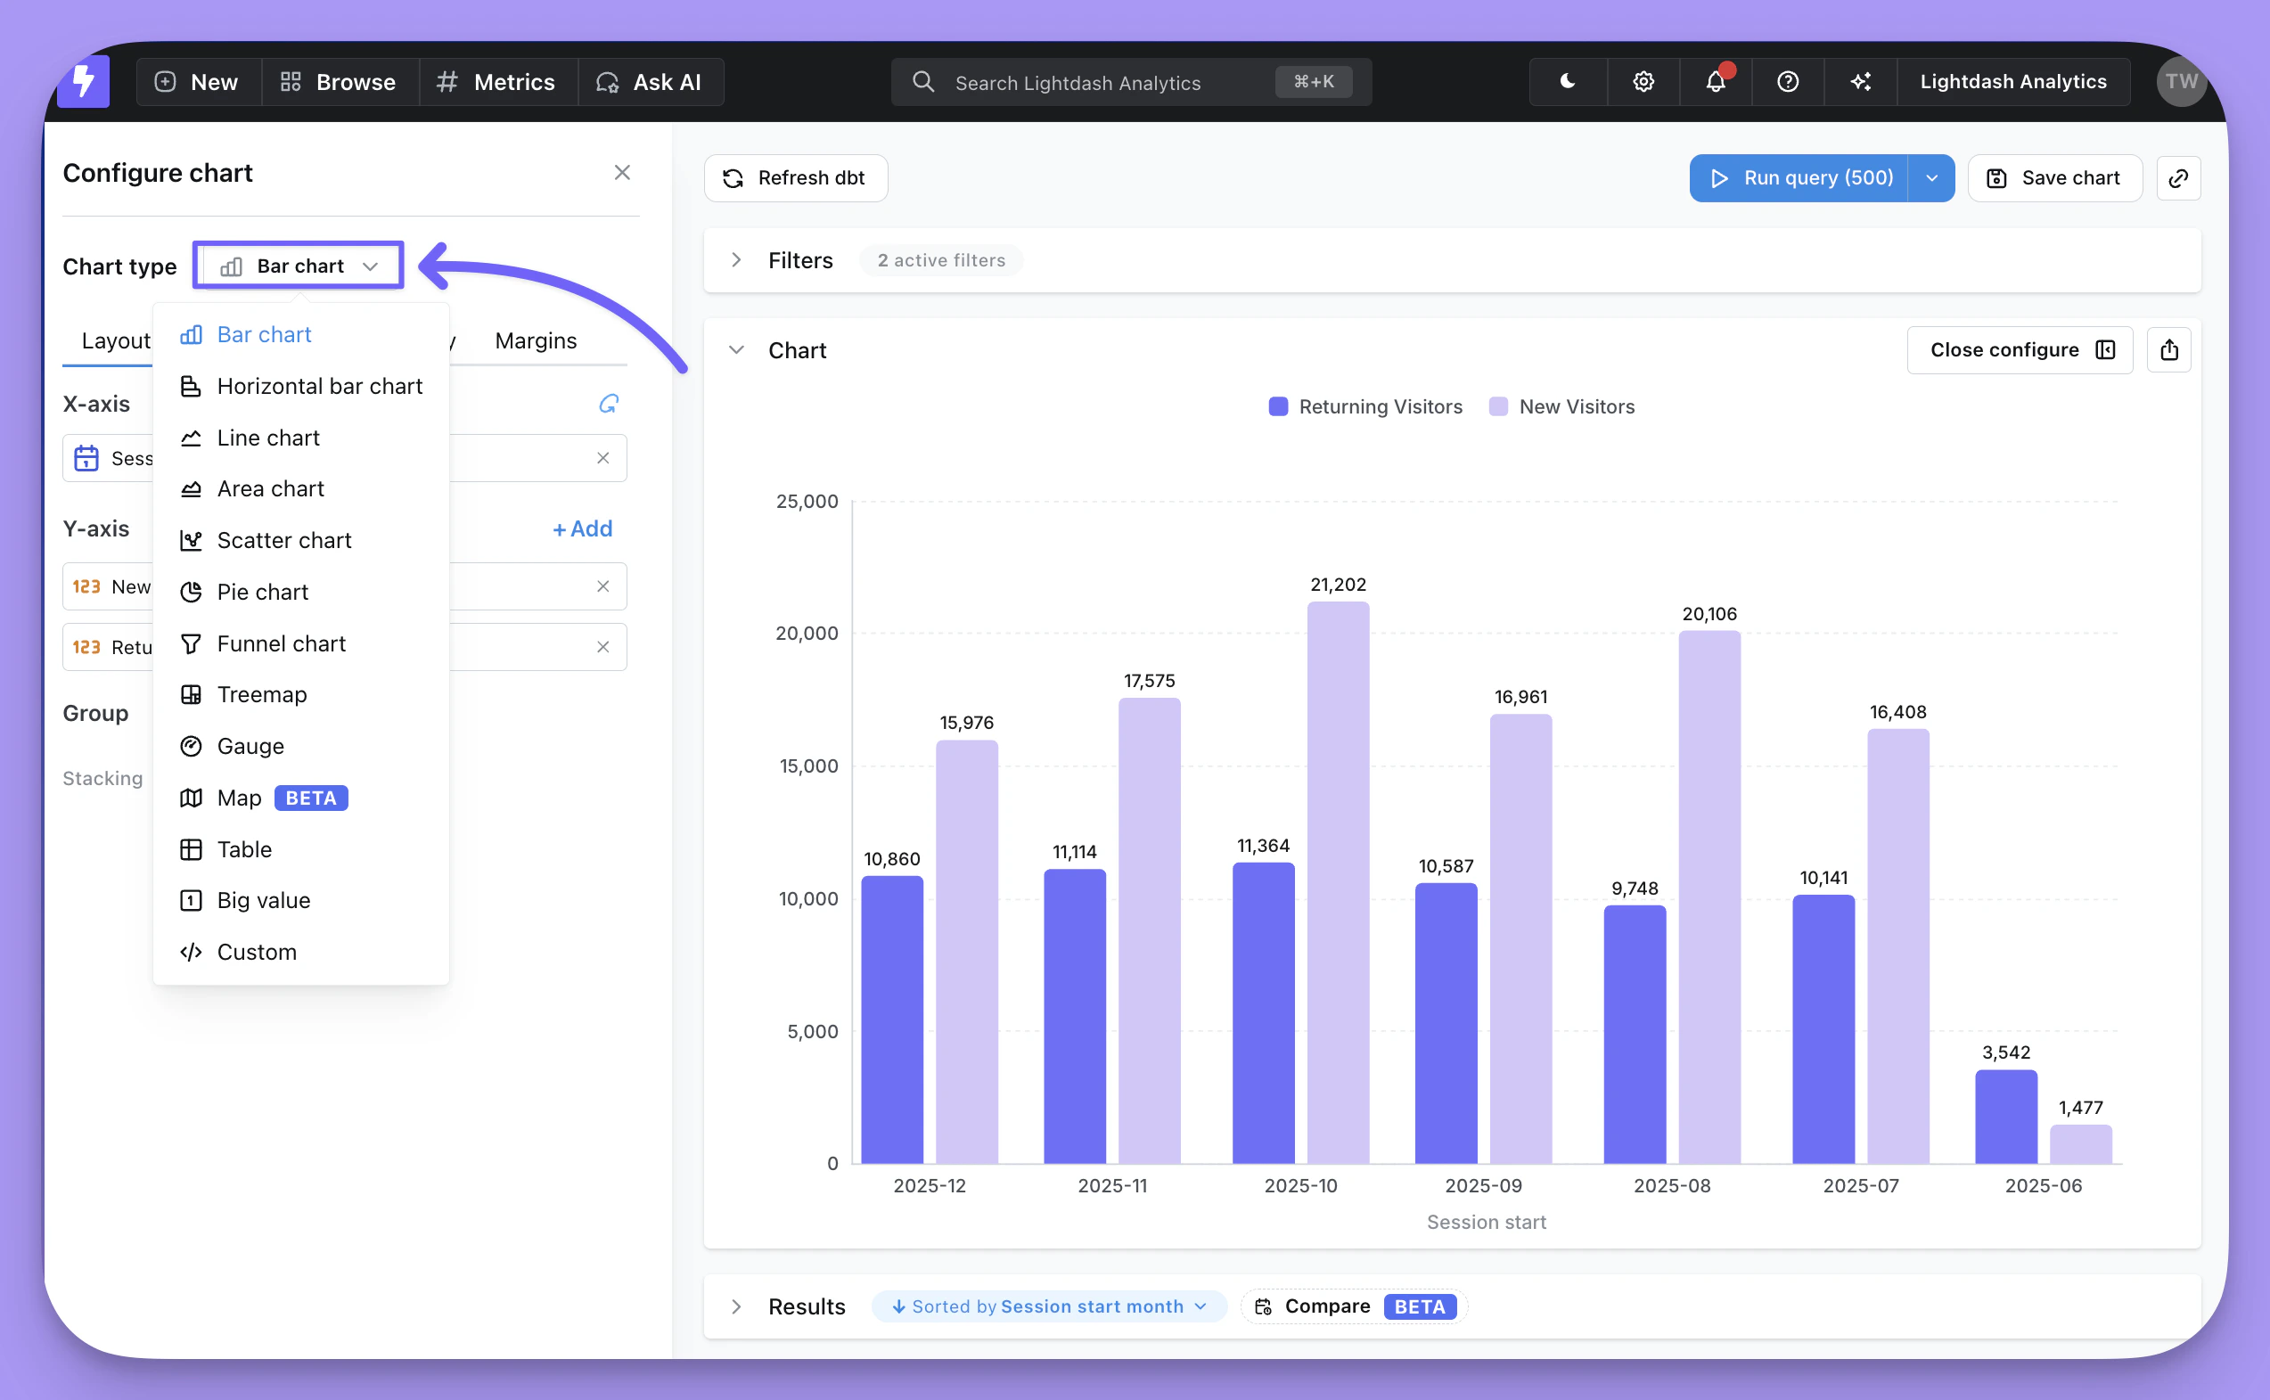2270x1400 pixels.
Task: Click the chart export share icon
Action: 2168,350
